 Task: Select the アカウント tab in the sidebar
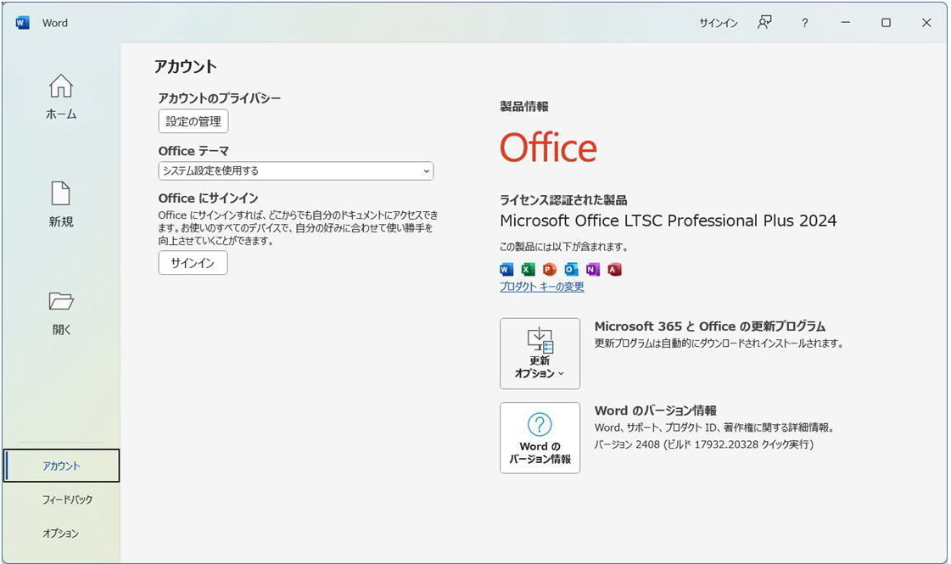pos(61,466)
